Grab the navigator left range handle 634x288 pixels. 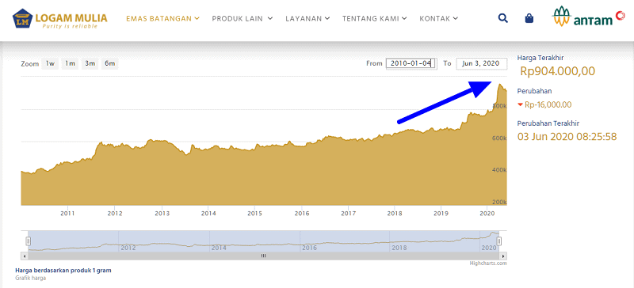pos(29,241)
